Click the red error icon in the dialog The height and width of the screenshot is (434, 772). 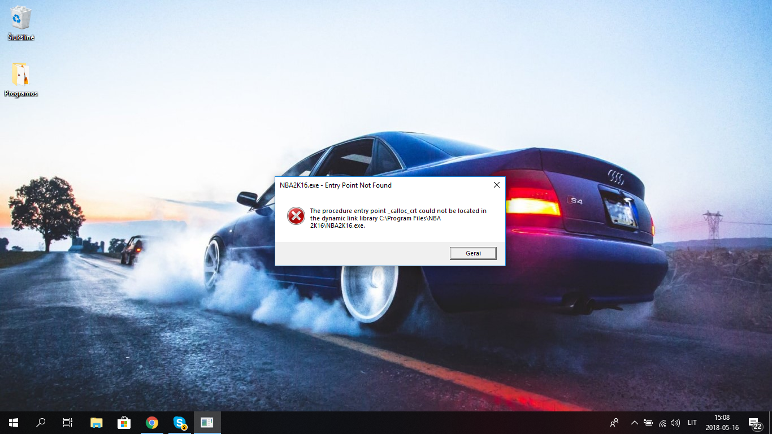(296, 215)
